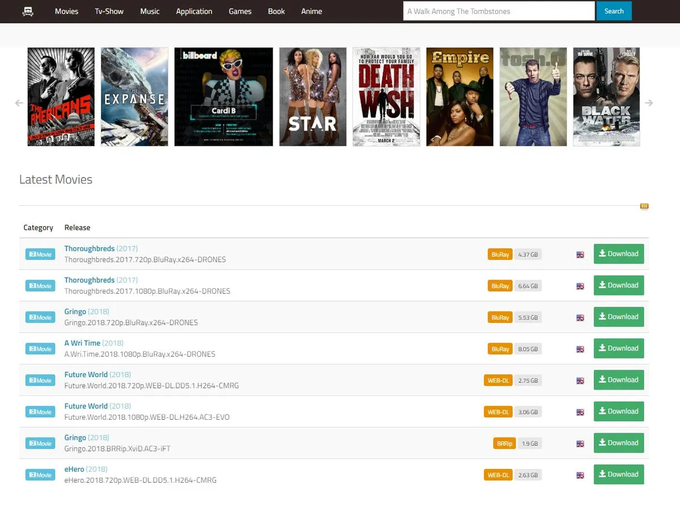This screenshot has height=511, width=680.
Task: Open the Tv-Show menu item
Action: (109, 11)
